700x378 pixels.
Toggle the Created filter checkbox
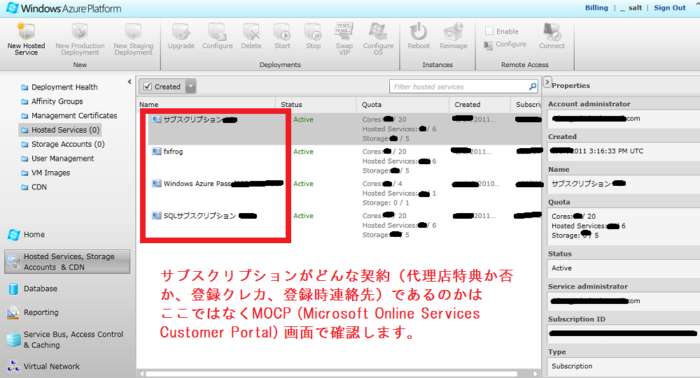tap(148, 87)
